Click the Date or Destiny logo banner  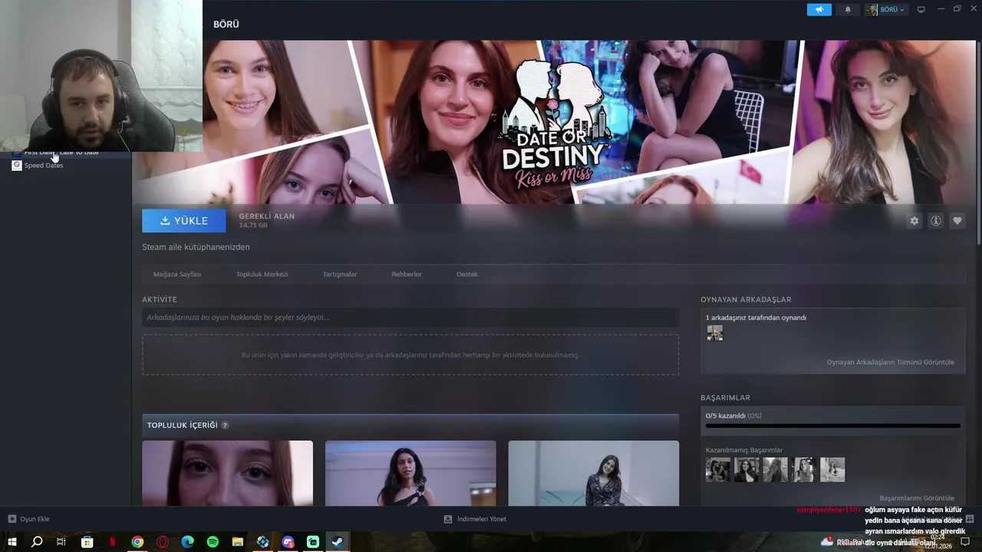tap(554, 123)
